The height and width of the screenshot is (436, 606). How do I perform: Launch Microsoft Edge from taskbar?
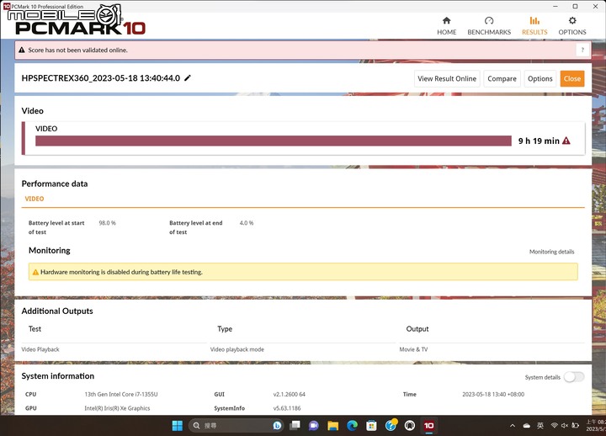pyautogui.click(x=352, y=426)
